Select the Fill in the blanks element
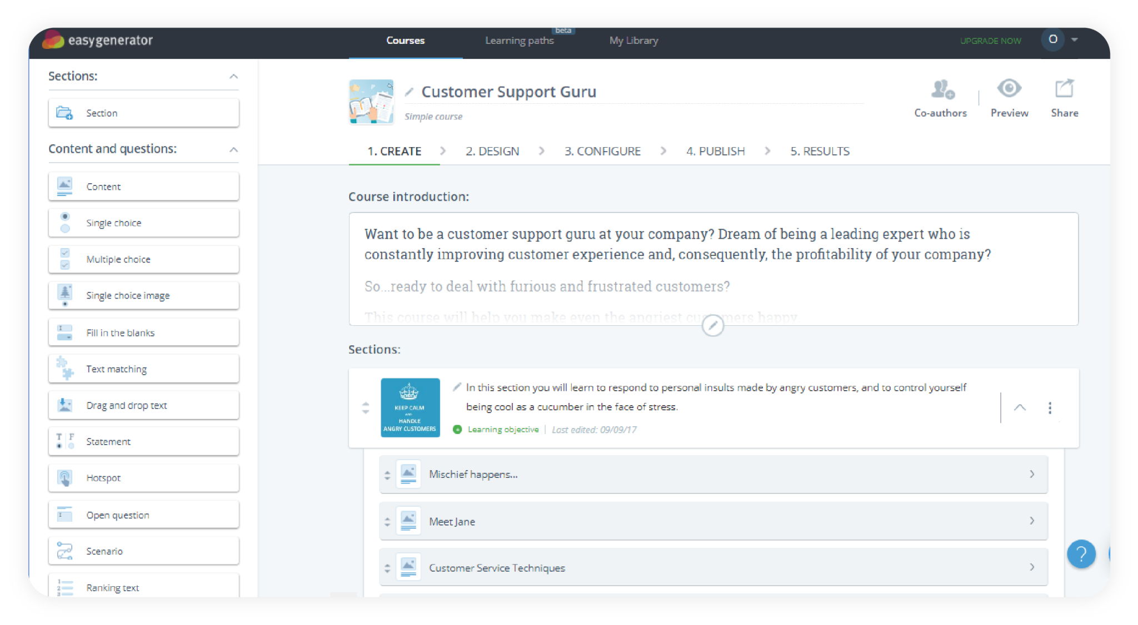 (143, 332)
